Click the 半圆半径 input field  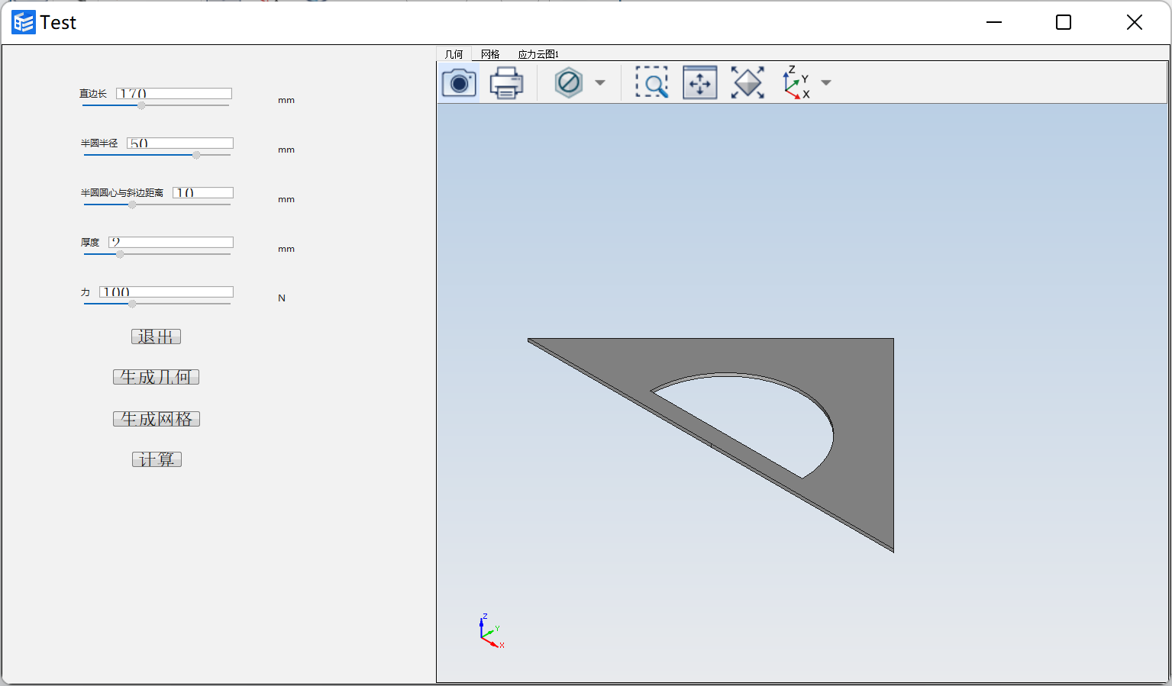point(180,143)
